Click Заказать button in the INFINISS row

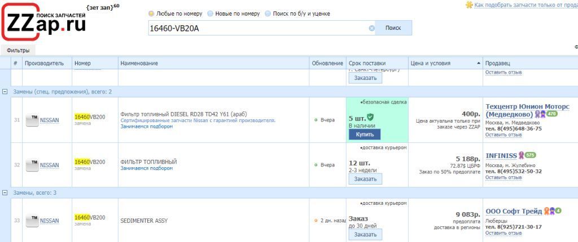click(365, 179)
